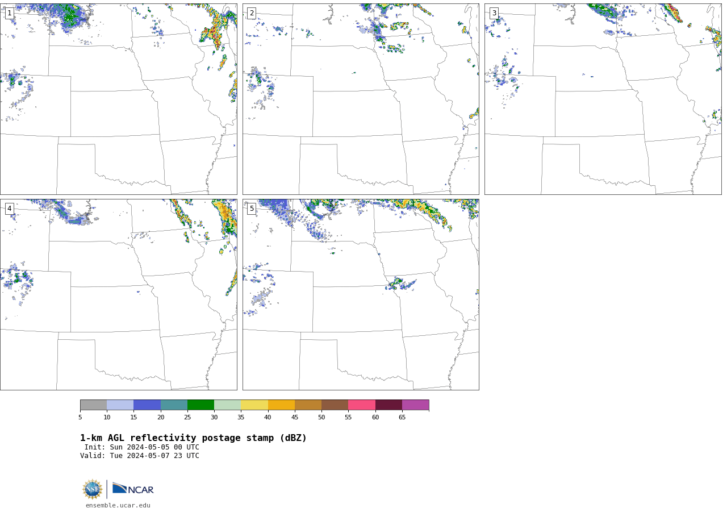
Task: Click the number label of panel 2
Action: click(x=252, y=13)
